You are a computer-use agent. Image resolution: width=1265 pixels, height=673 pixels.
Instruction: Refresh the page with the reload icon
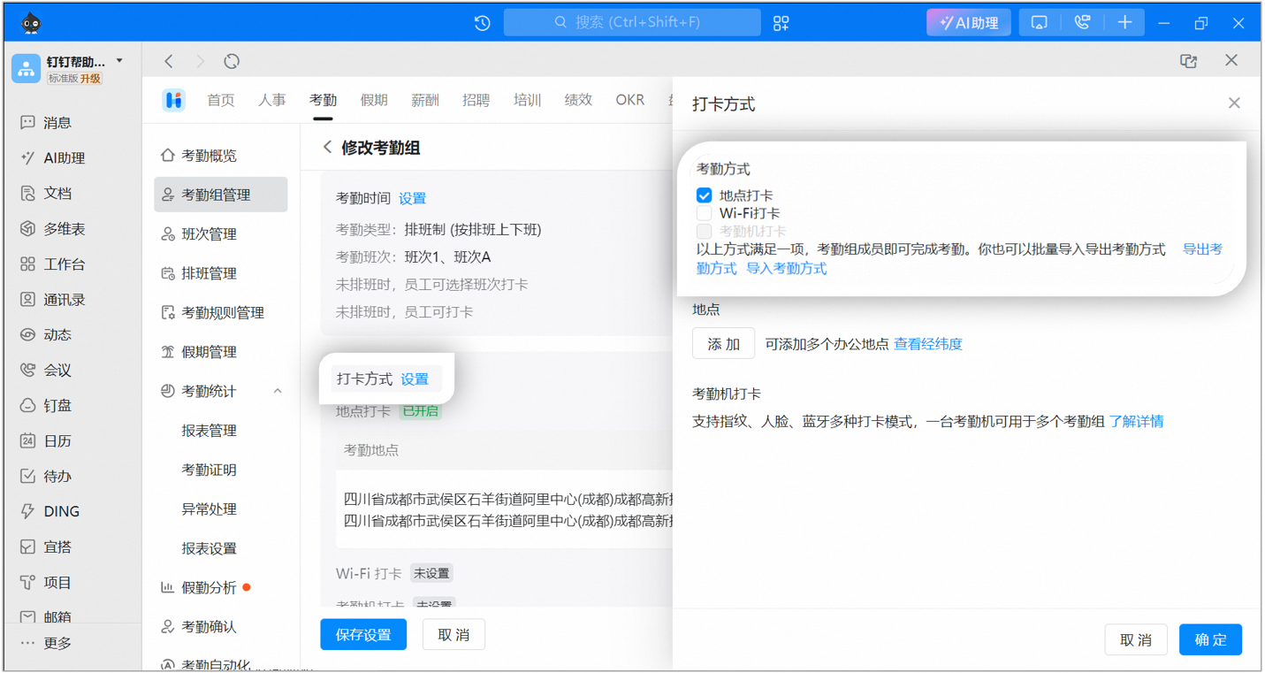232,61
